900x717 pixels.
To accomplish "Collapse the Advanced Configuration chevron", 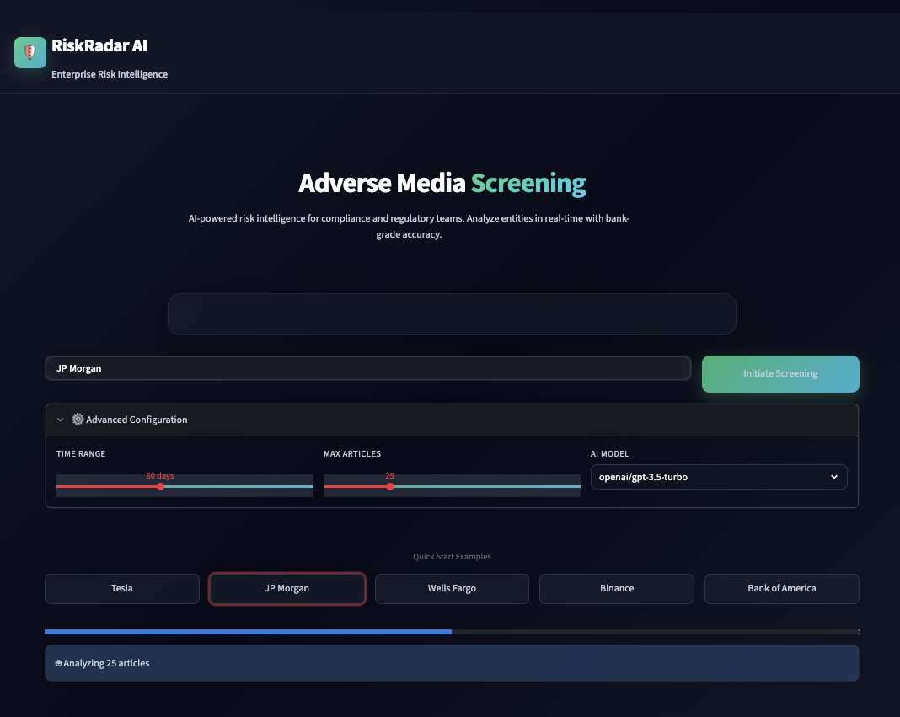I will click(x=61, y=420).
